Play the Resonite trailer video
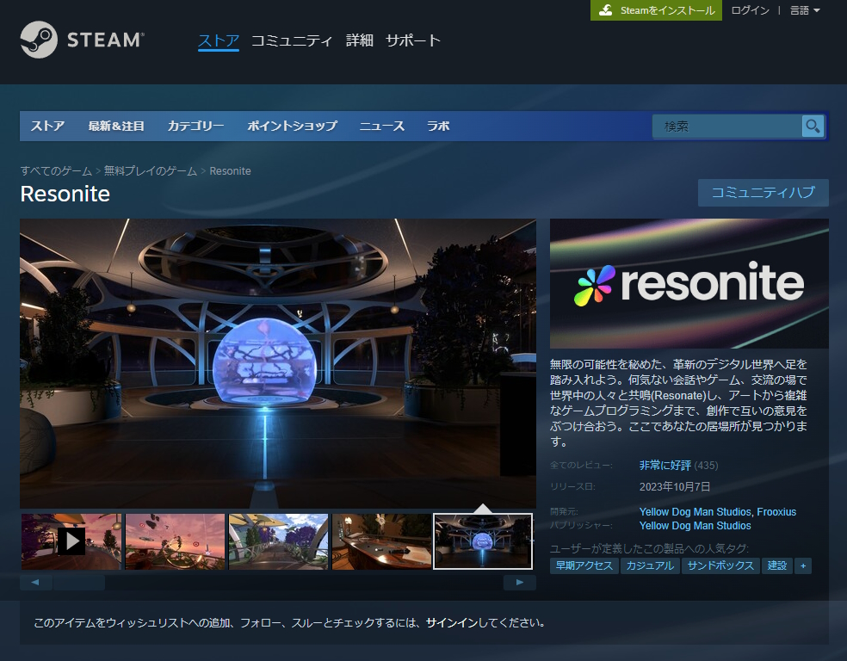Image resolution: width=847 pixels, height=661 pixels. 71,541
